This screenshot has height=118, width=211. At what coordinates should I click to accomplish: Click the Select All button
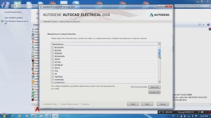pyautogui.click(x=154, y=87)
